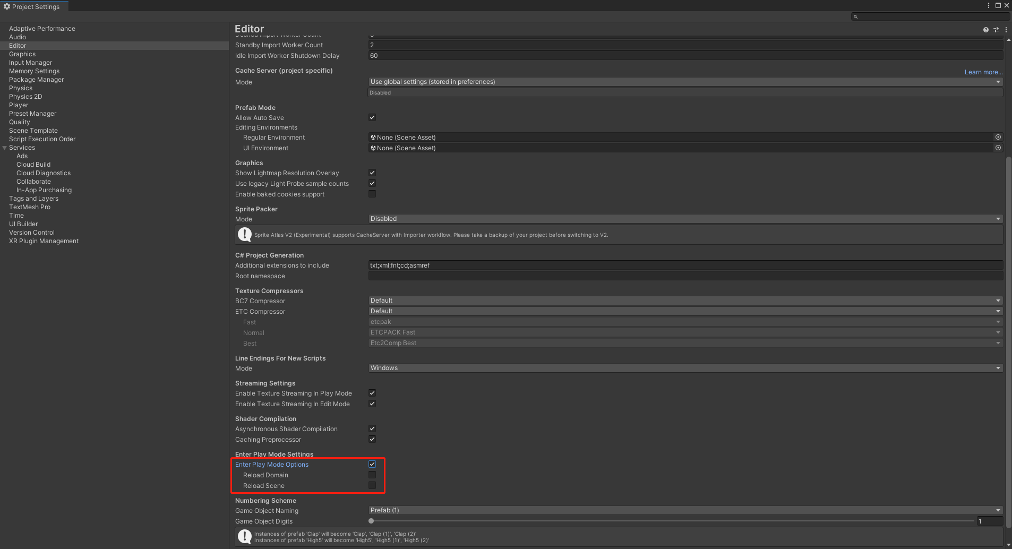1012x549 pixels.
Task: Check the Reload Domain checkbox
Action: pyautogui.click(x=372, y=475)
